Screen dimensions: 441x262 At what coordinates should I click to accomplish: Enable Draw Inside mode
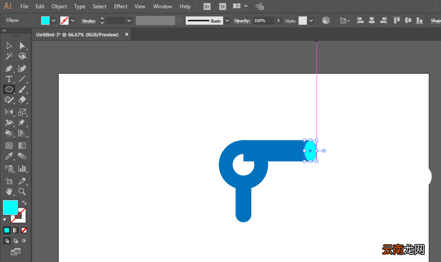pos(24,241)
